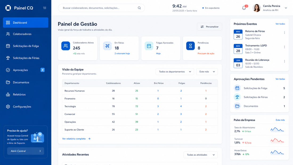This screenshot has height=165, width=293.
Task: Collapse sidebar using the hamburger menu icon
Action: click(x=45, y=8)
